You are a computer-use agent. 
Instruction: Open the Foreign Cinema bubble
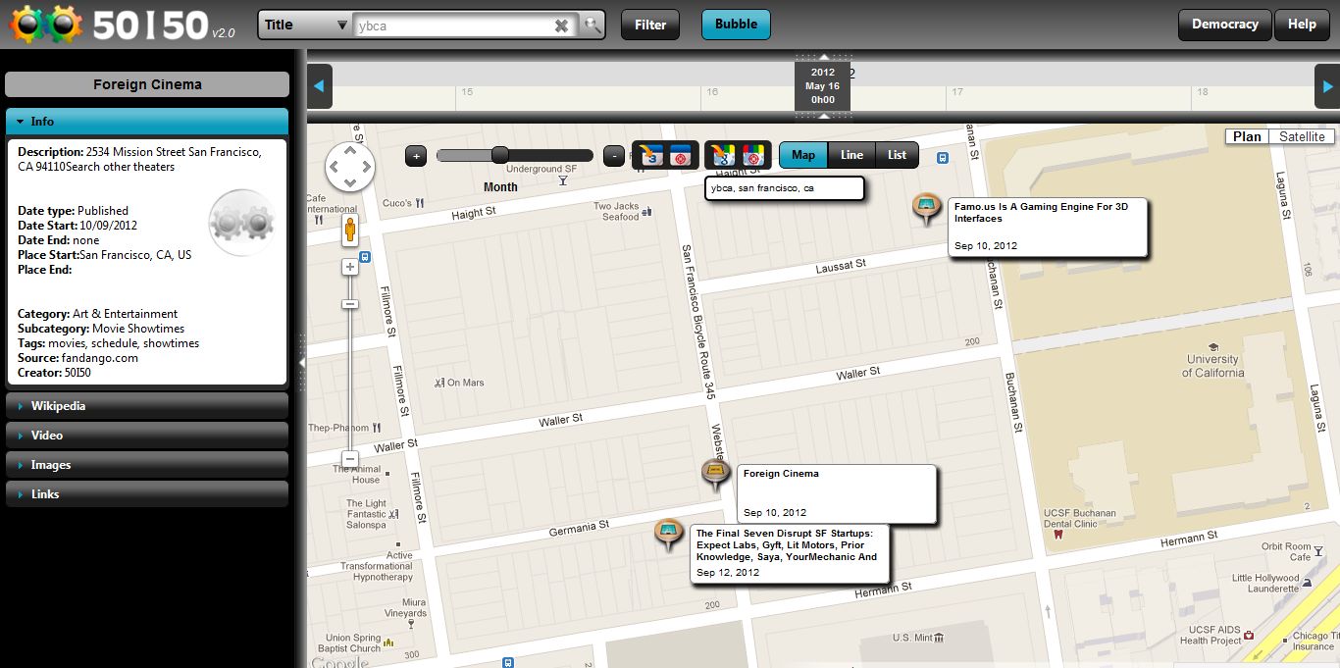tap(837, 493)
